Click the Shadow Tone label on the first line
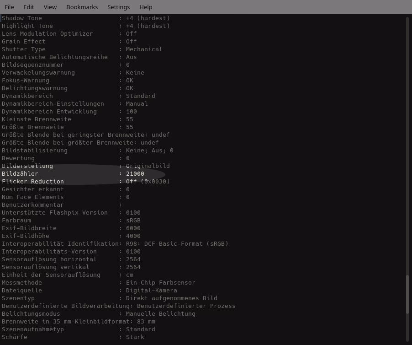The height and width of the screenshot is (345, 412). tap(22, 18)
